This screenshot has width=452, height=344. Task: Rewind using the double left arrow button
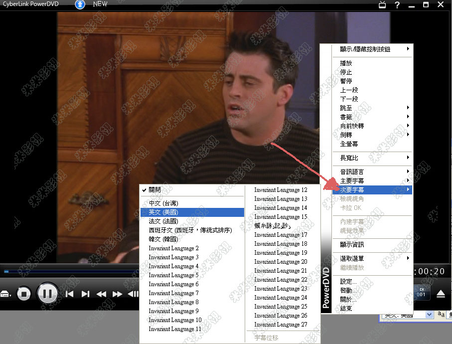tap(101, 294)
